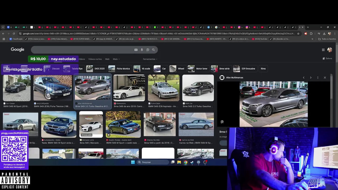Open a new browser tab with plus
This screenshot has width=338, height=190.
308,27
